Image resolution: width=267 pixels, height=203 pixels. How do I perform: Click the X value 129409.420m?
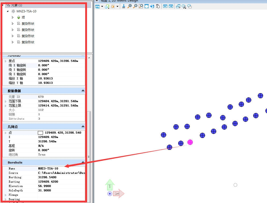48,137
